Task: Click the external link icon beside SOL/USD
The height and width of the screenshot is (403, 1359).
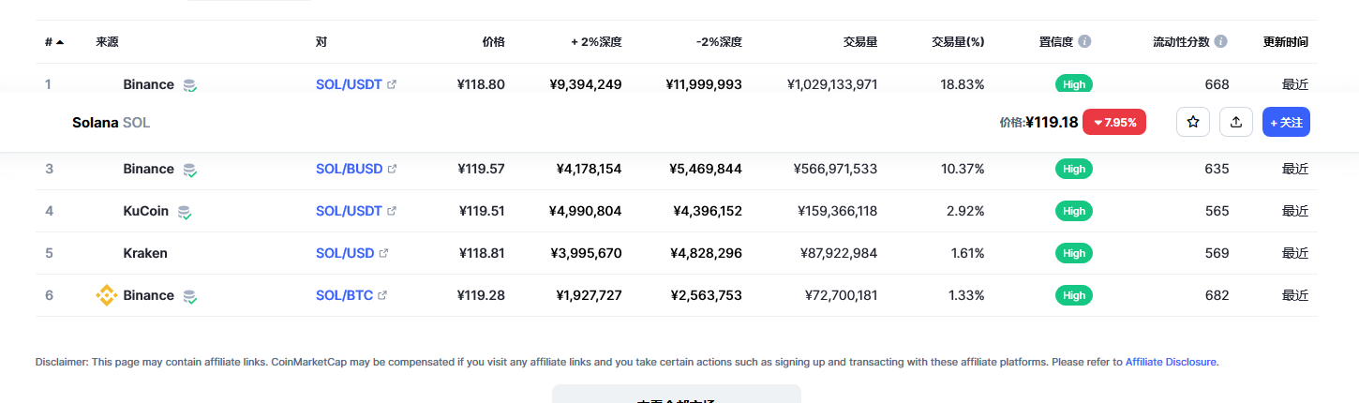Action: click(x=383, y=253)
